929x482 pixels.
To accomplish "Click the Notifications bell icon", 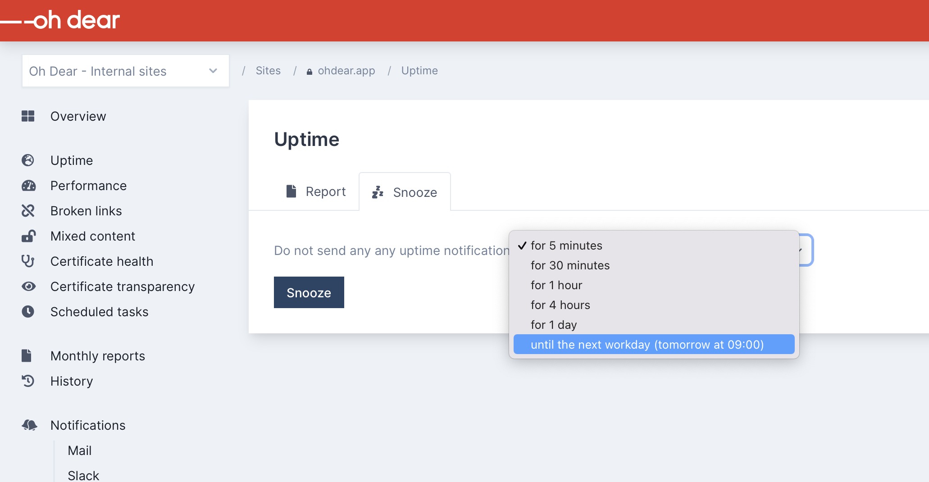I will pyautogui.click(x=29, y=425).
